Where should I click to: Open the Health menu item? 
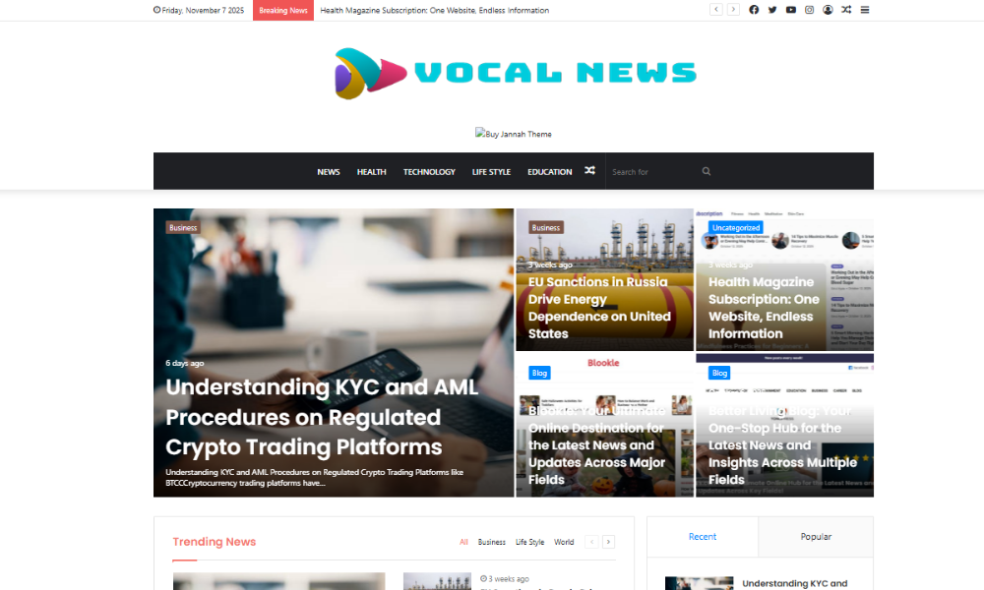(372, 172)
